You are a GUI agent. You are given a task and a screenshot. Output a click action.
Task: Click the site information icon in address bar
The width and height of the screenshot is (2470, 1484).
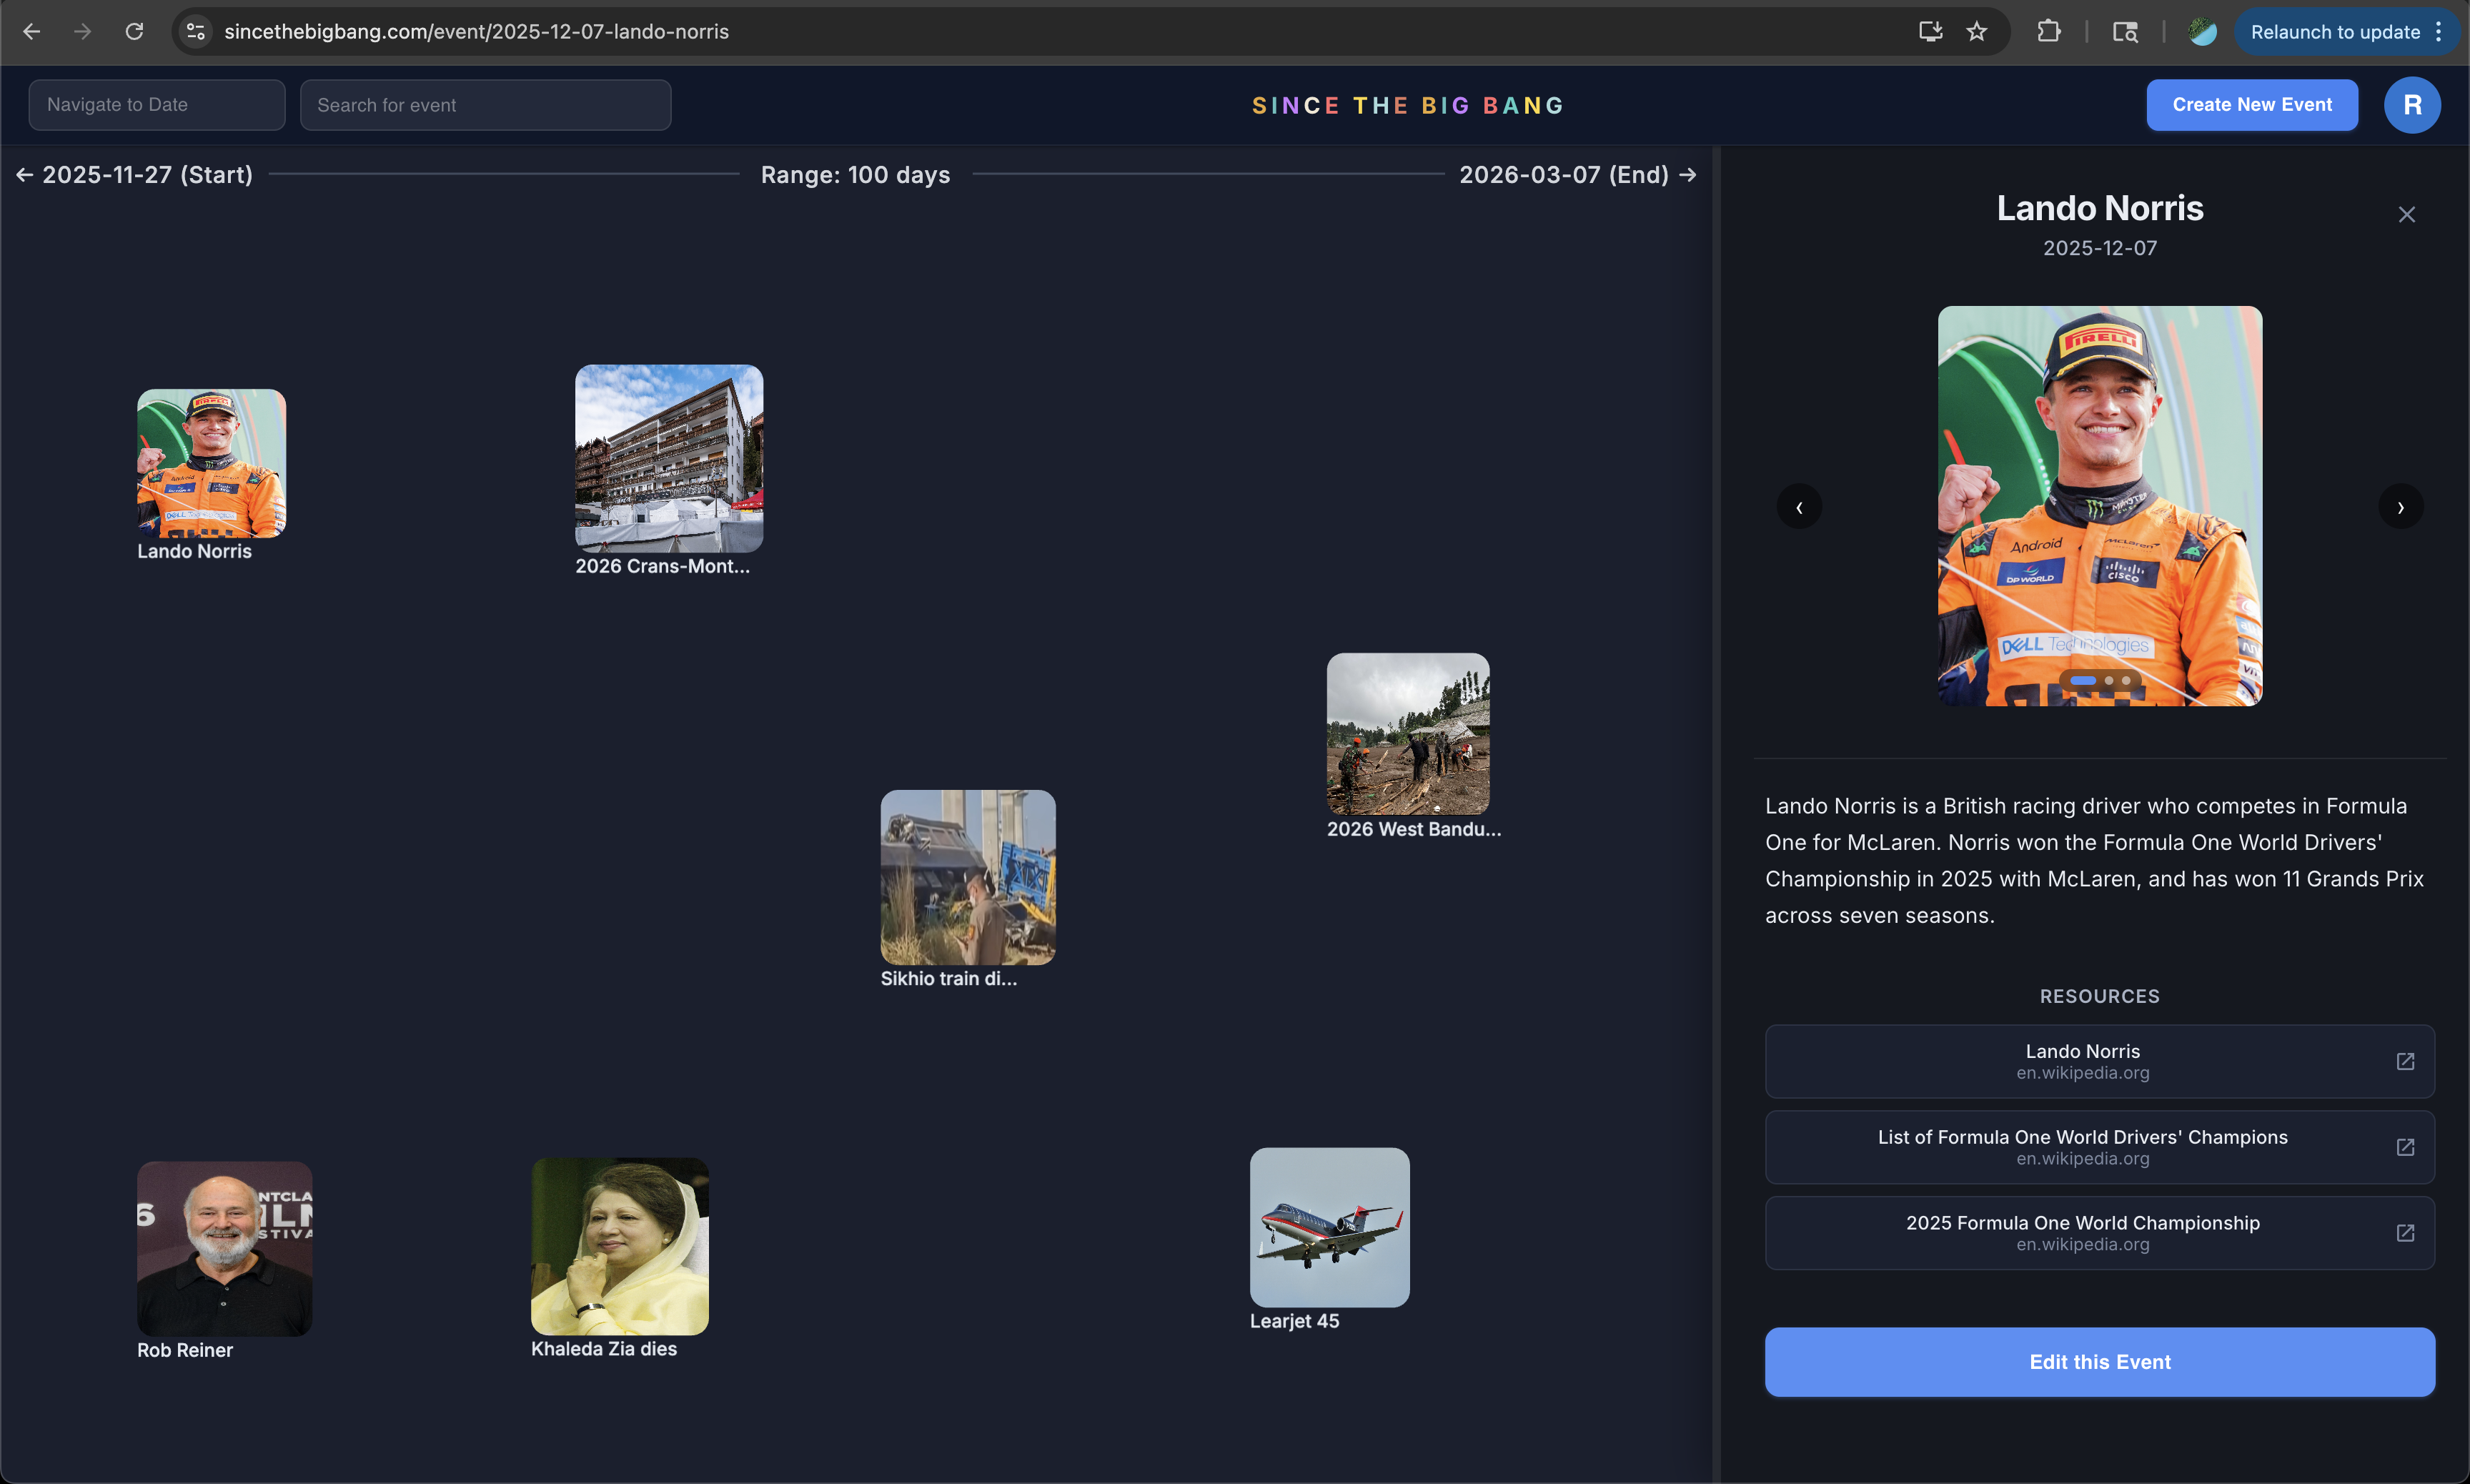tap(196, 32)
